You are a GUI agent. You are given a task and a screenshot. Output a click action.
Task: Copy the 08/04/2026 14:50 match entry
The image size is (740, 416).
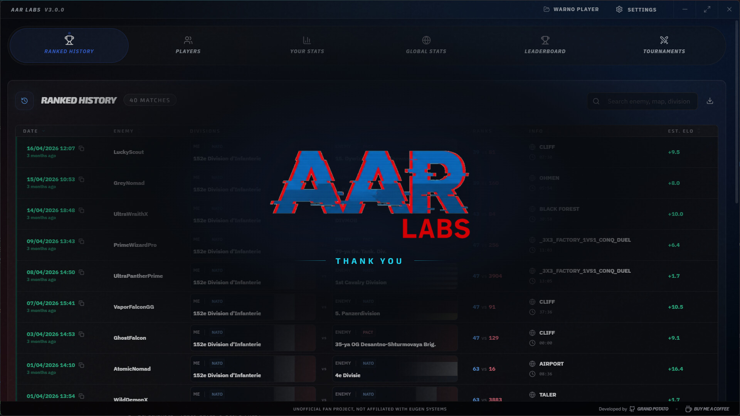pyautogui.click(x=81, y=272)
